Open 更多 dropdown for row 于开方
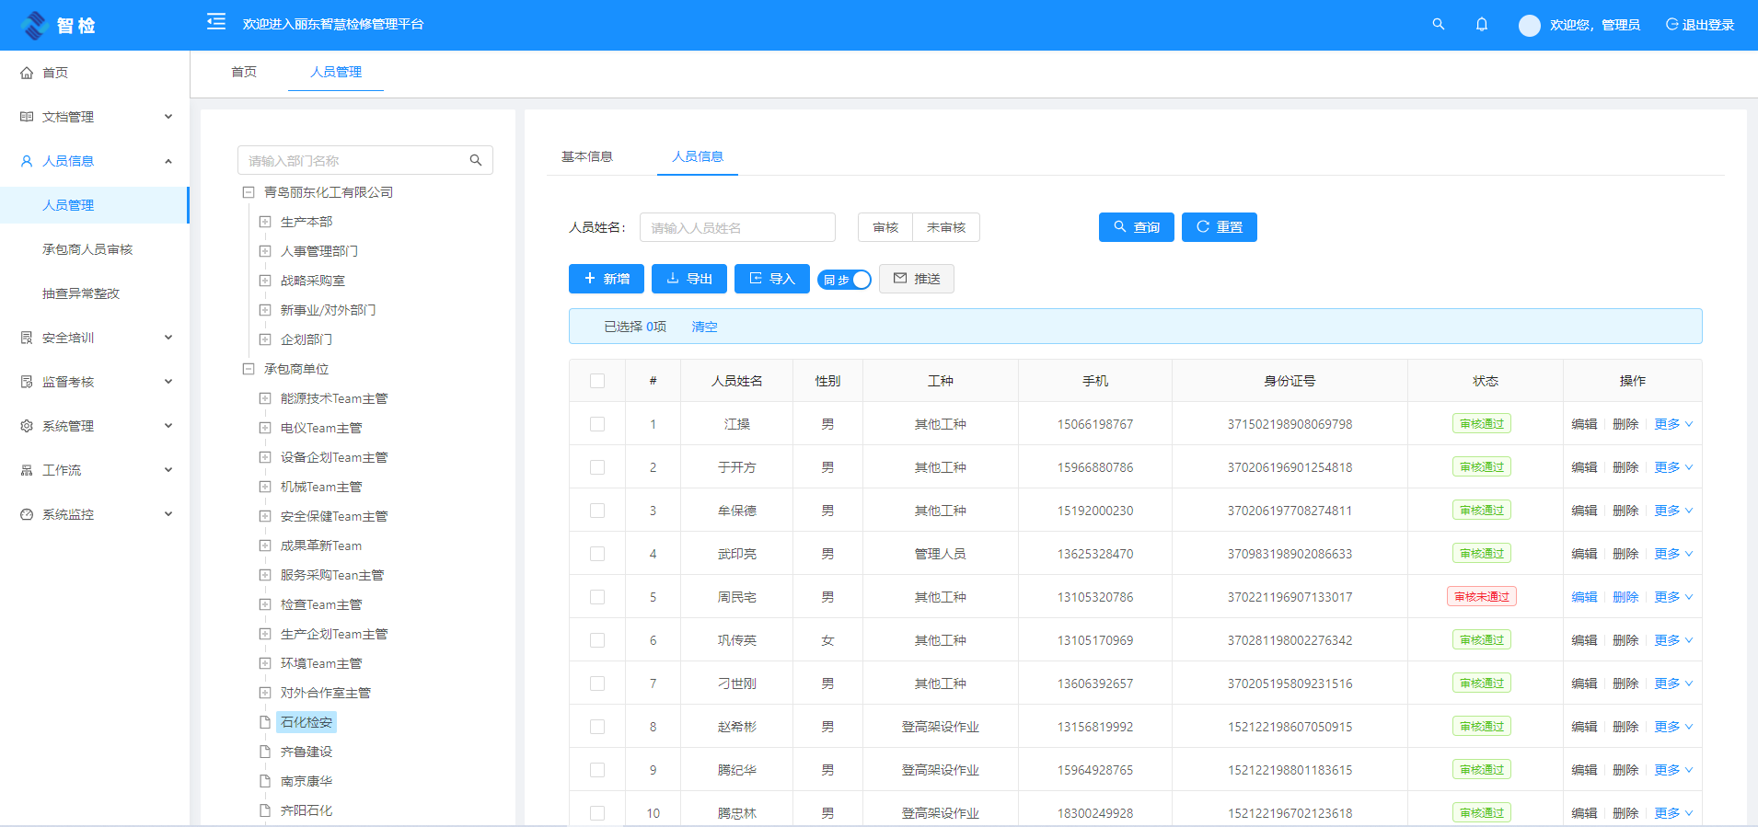The image size is (1758, 827). 1673,467
